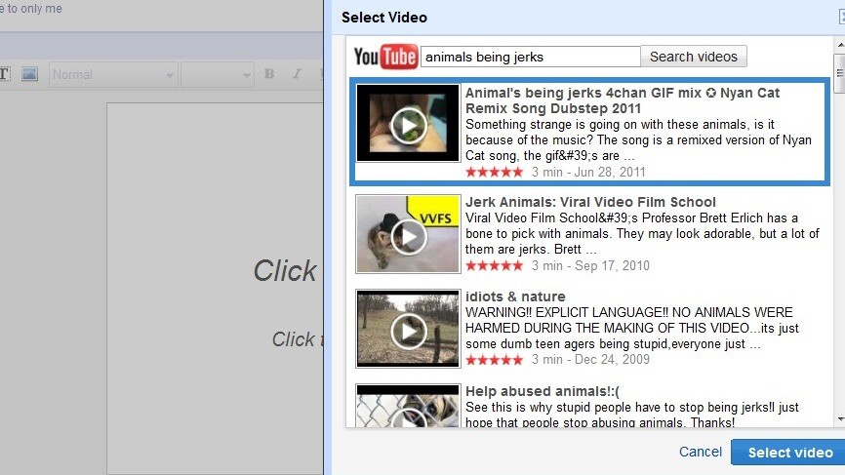Open the Jerk Animals: Viral Video Film School title
This screenshot has height=475, width=845.
click(590, 202)
